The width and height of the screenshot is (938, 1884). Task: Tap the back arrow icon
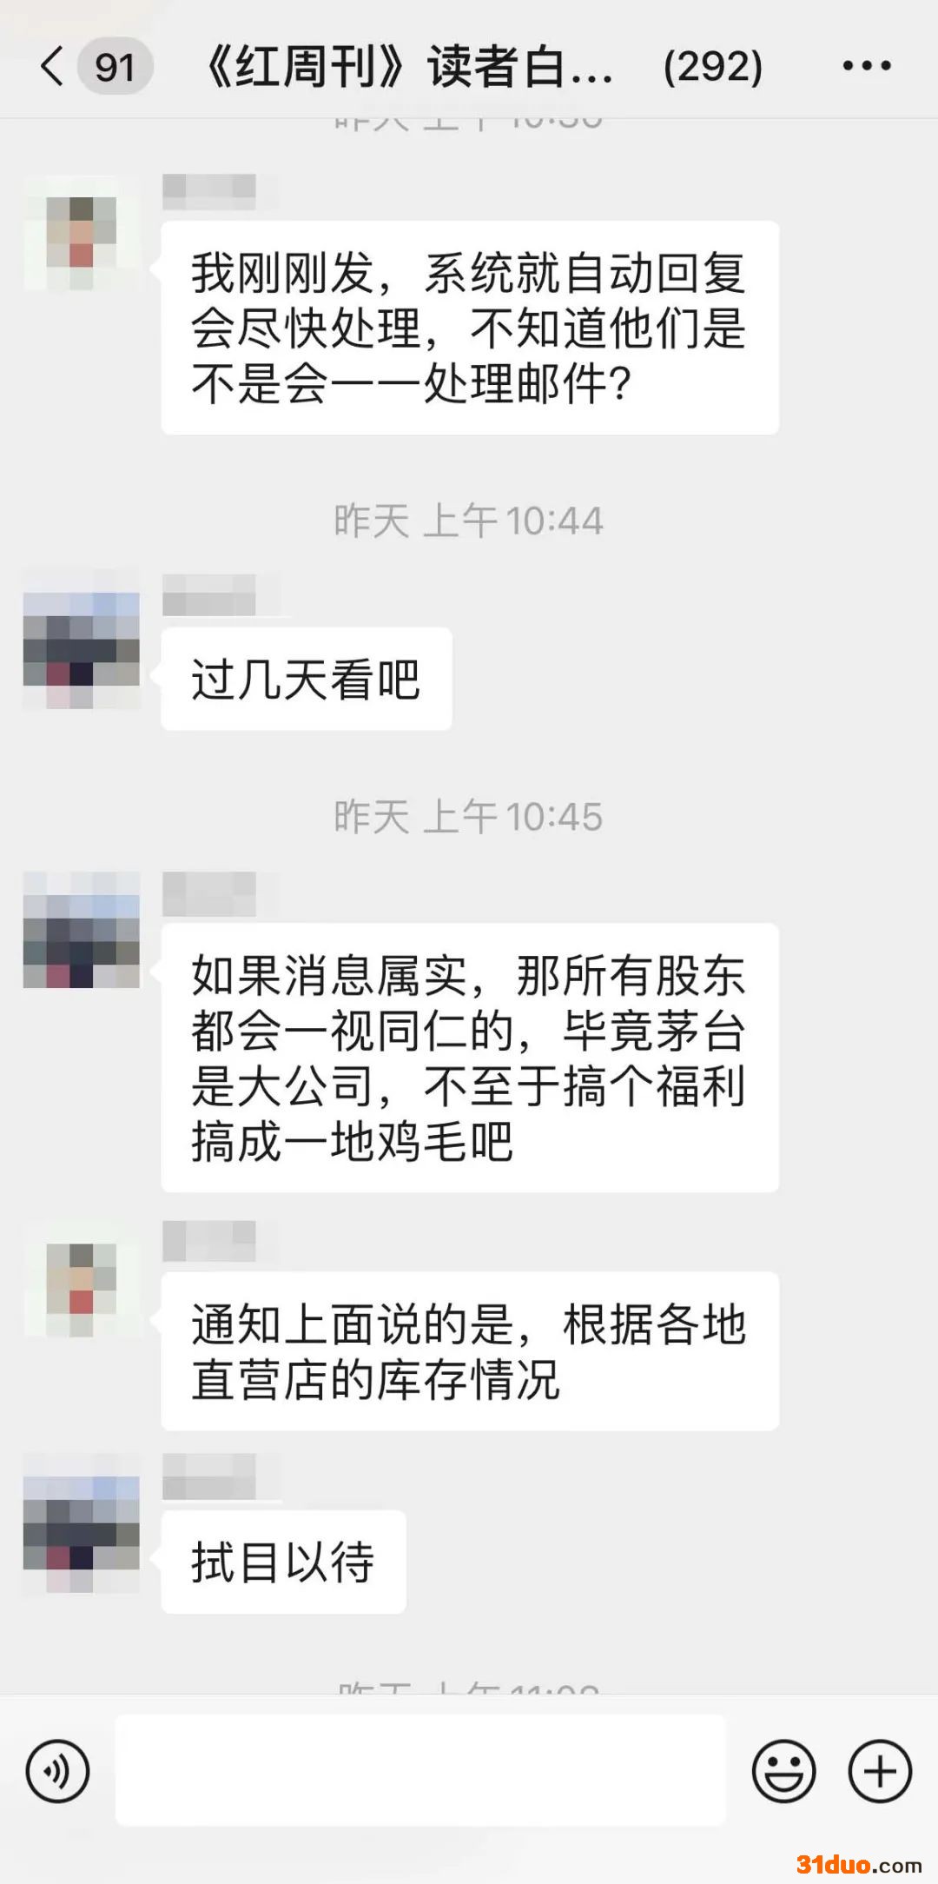(52, 66)
